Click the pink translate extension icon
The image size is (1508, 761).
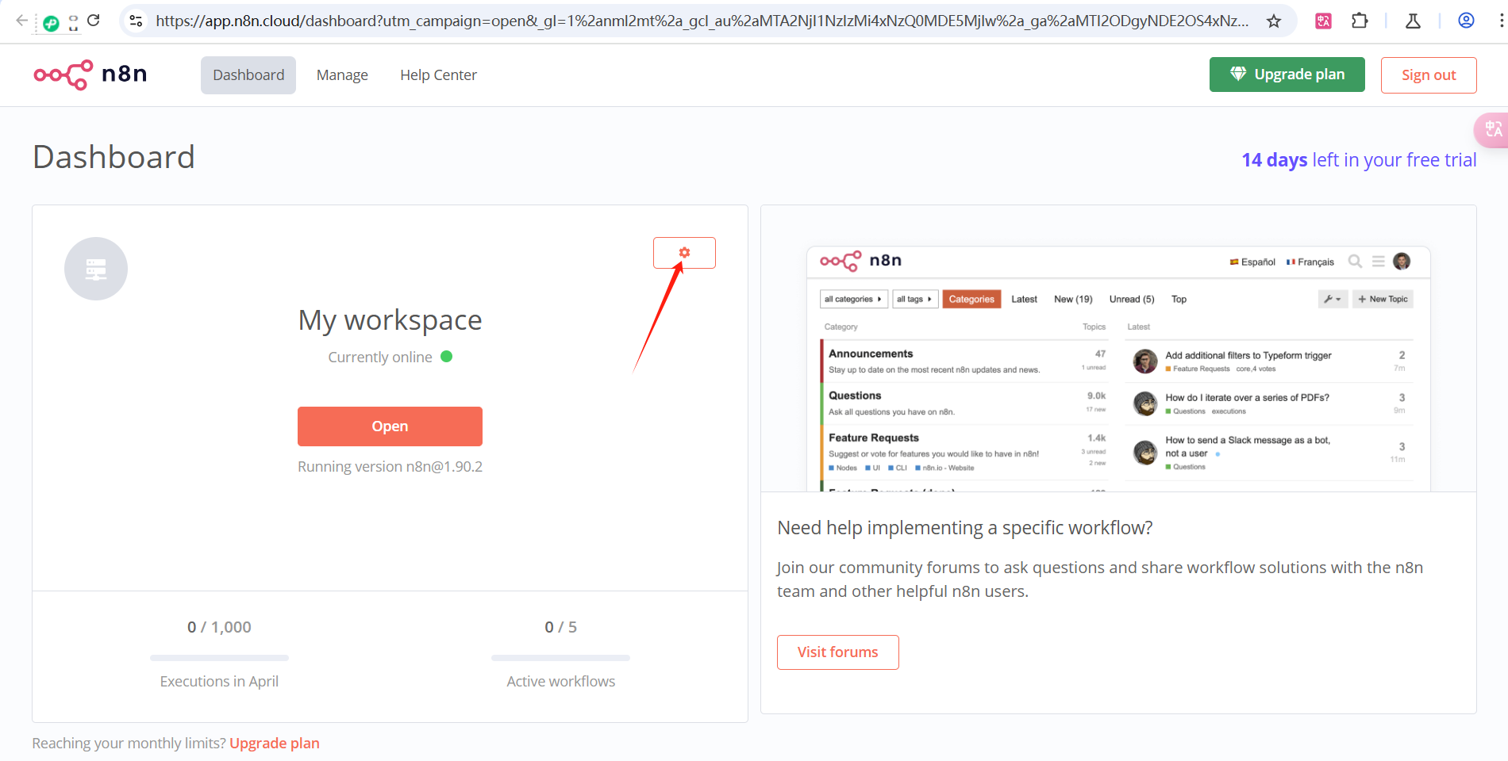click(1323, 21)
